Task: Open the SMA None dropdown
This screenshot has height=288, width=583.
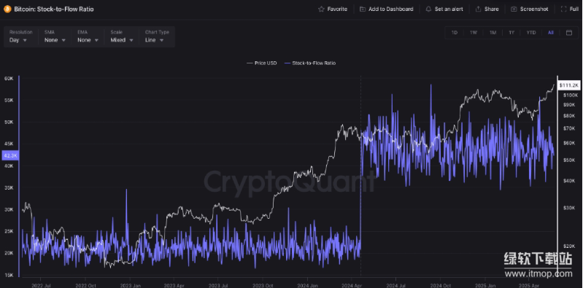Action: pyautogui.click(x=55, y=36)
